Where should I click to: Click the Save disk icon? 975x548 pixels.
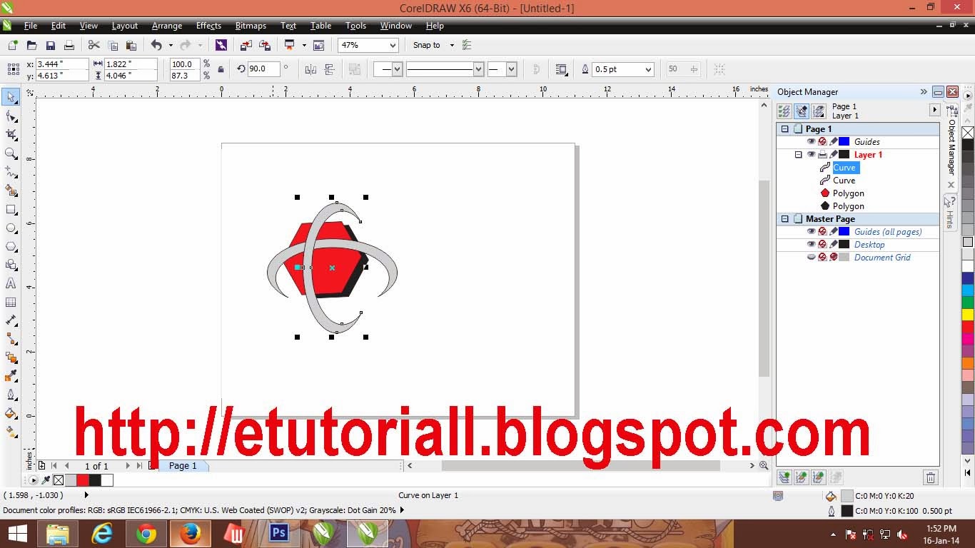click(51, 45)
